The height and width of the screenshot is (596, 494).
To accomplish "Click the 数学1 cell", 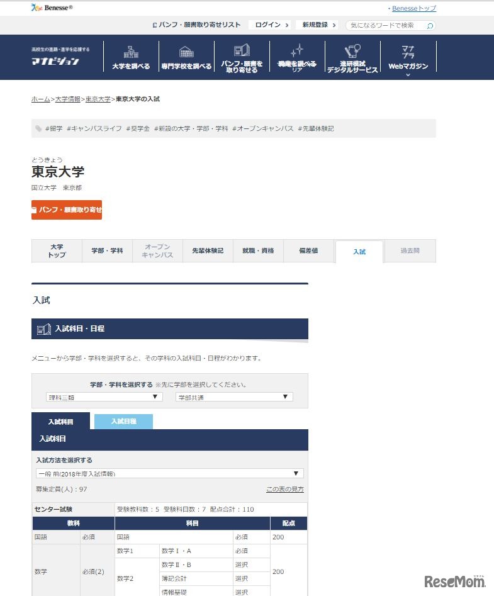I will (x=137, y=551).
